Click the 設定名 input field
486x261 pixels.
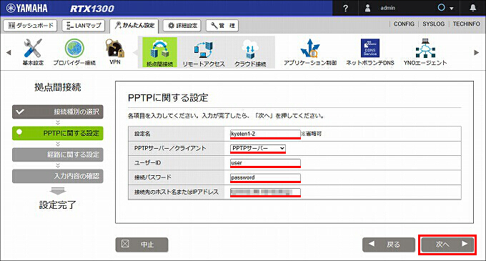click(265, 134)
